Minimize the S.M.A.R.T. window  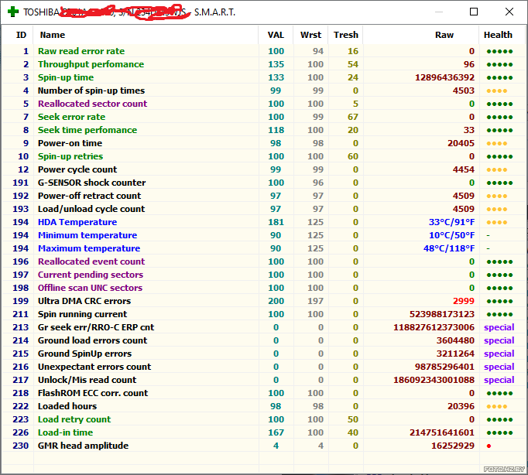pos(439,12)
